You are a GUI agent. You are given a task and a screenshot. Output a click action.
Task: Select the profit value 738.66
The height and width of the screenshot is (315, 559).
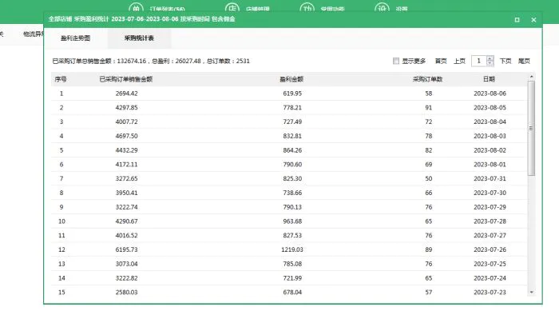[x=292, y=193]
